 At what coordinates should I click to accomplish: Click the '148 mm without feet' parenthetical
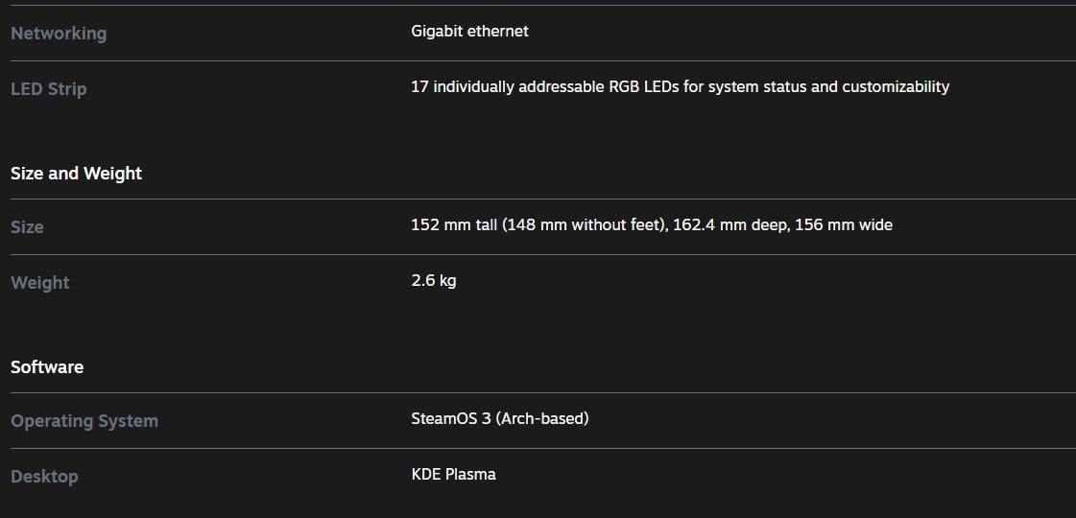tap(584, 225)
